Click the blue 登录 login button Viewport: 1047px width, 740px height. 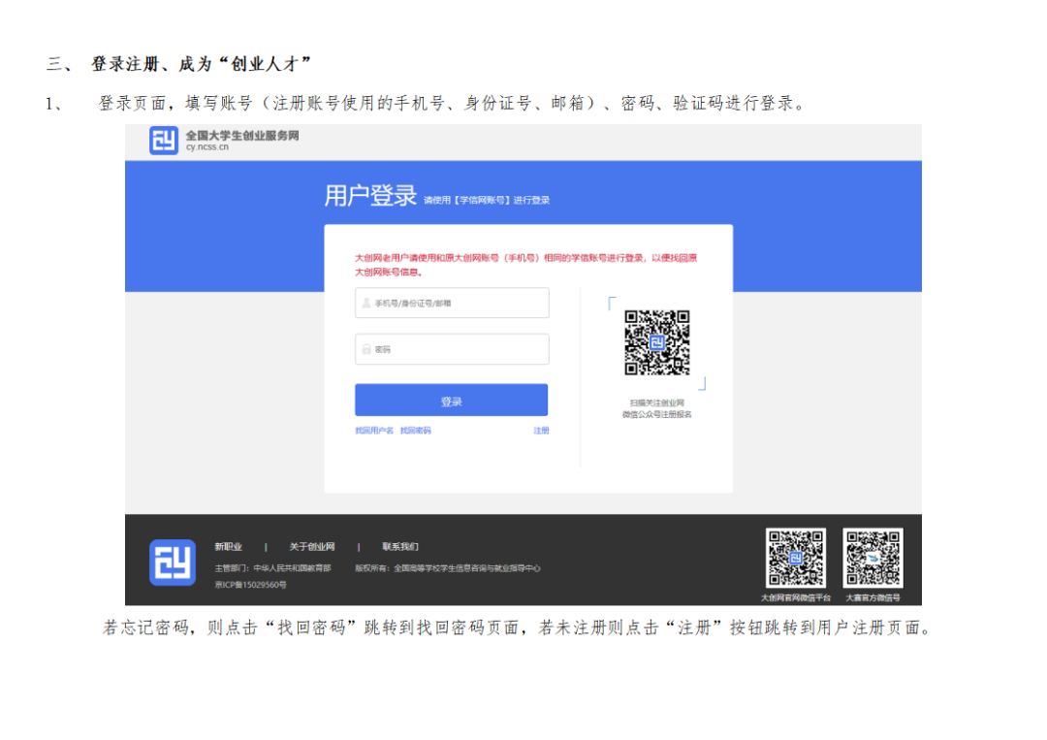coord(452,400)
